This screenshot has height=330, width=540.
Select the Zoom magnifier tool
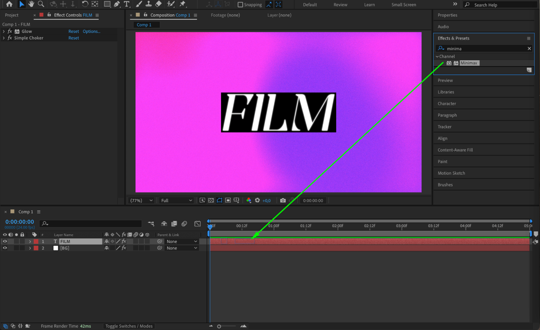coord(41,4)
